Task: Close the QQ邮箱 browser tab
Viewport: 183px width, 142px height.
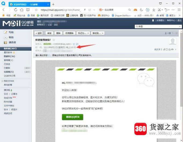Action: click(48, 5)
